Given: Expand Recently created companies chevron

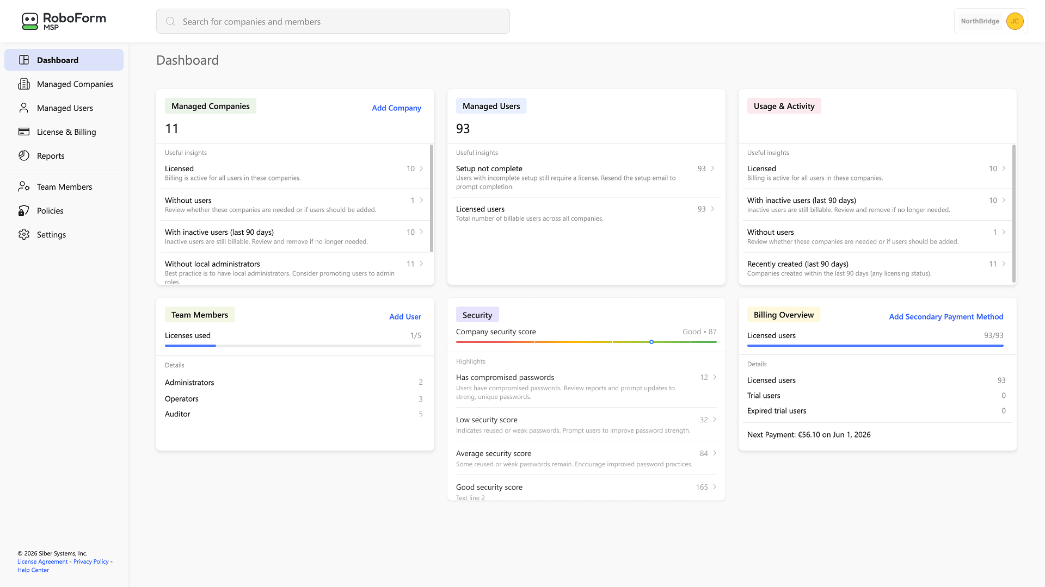Looking at the screenshot, I should click(x=1004, y=264).
